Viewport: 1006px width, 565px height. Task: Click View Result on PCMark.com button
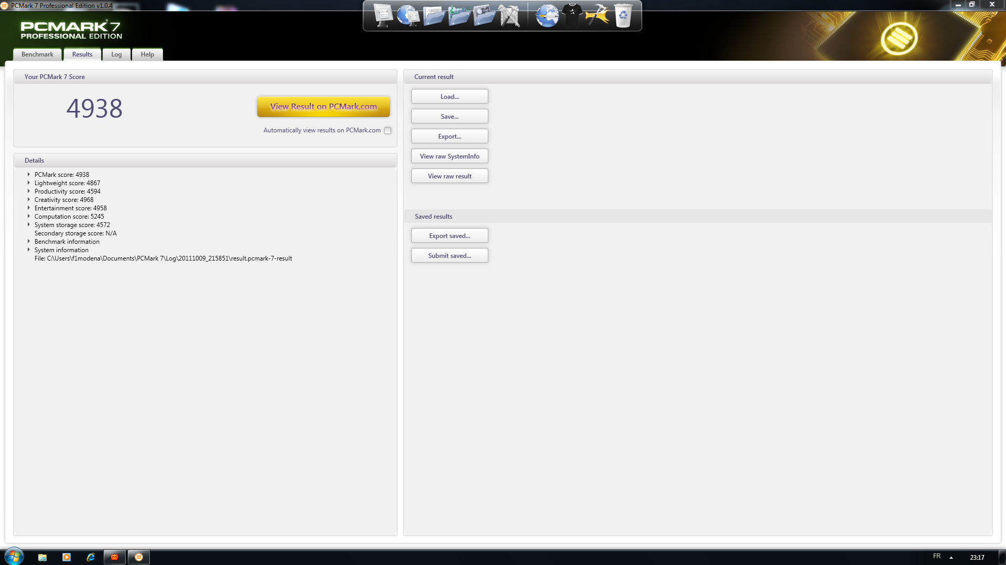point(323,107)
